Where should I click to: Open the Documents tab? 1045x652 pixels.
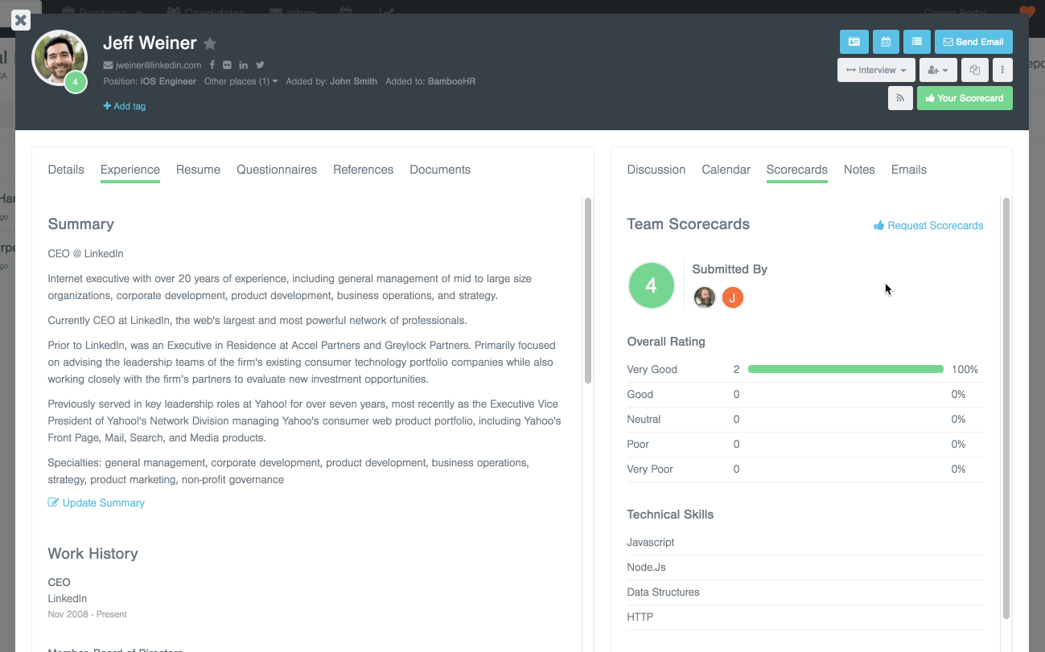point(440,170)
